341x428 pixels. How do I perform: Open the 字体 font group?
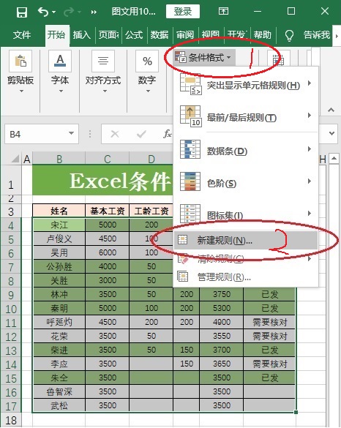(60, 72)
